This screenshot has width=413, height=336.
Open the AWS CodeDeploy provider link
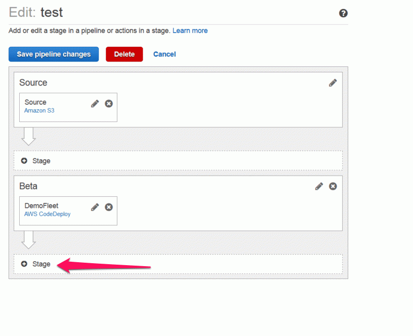click(x=47, y=214)
